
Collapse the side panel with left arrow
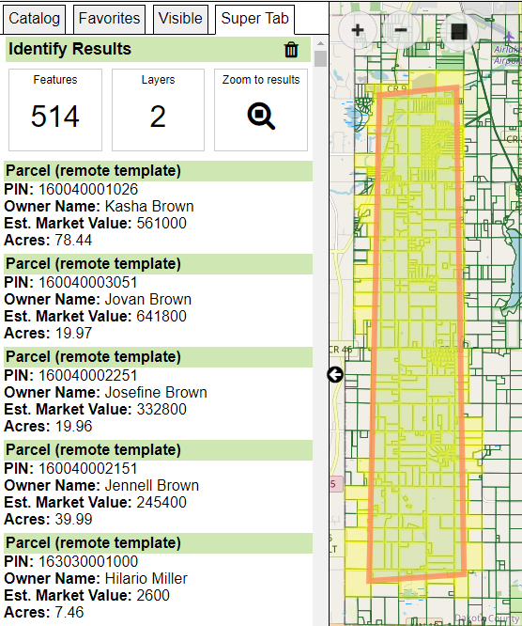pyautogui.click(x=335, y=375)
